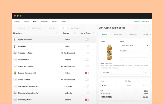Click the Bacon Brioche Bun placeholder image icon
Screen dimensions: 164x104
tap(15, 66)
